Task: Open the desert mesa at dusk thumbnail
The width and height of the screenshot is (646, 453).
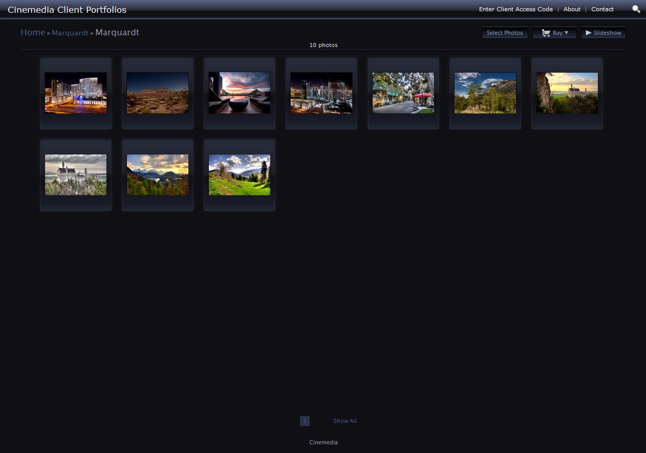Action: click(x=158, y=93)
